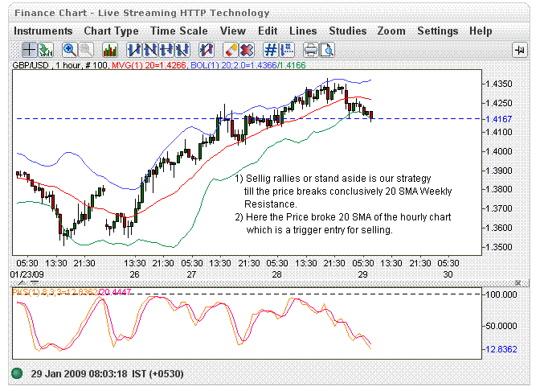The height and width of the screenshot is (391, 540).
Task: Click the pin icon at toolbar right
Action: pyautogui.click(x=520, y=51)
